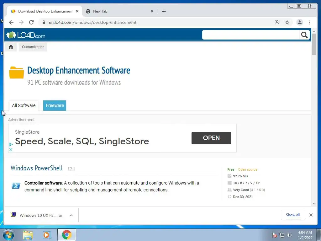This screenshot has width=321, height=241.
Task: Click the Desktop Enhancement Software heading
Action: [x=79, y=70]
